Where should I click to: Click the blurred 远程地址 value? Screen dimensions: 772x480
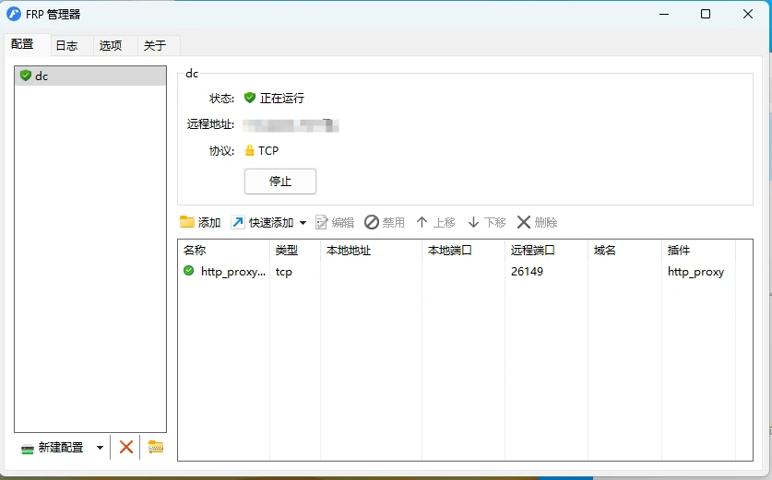pyautogui.click(x=291, y=125)
